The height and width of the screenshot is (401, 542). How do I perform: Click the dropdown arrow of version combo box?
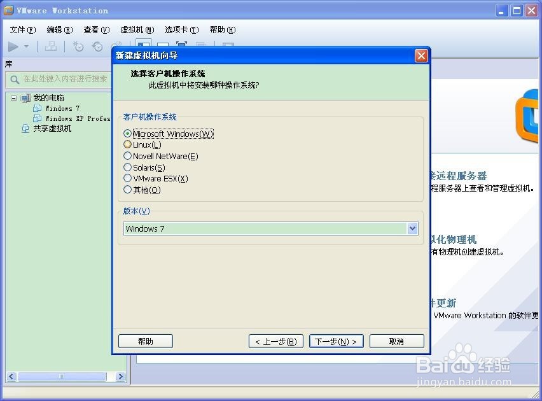[412, 229]
